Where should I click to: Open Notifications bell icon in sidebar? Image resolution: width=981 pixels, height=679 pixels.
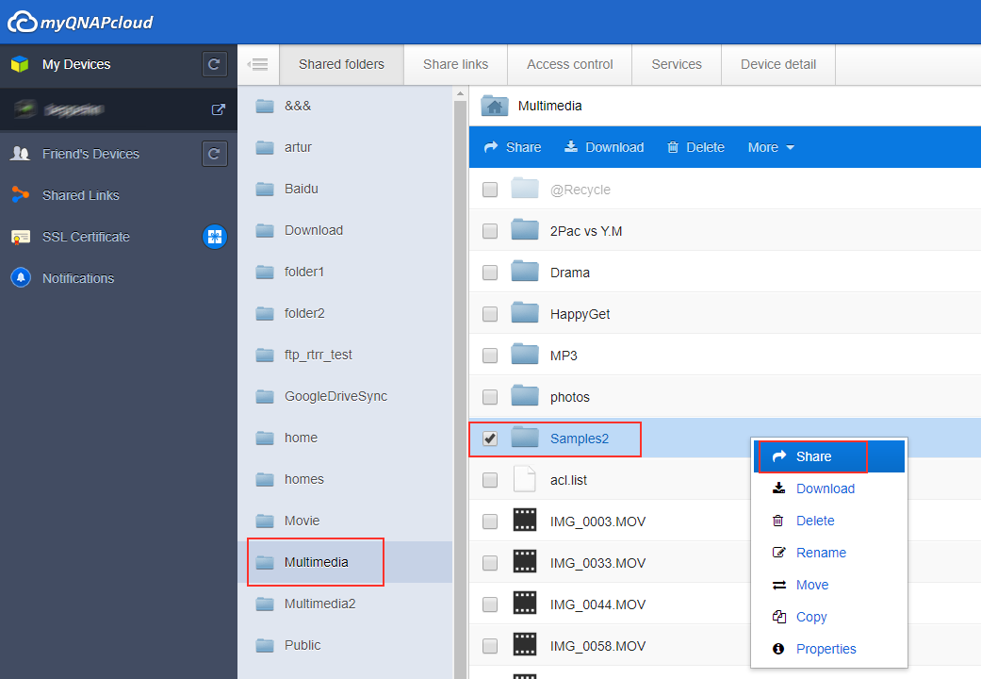pos(21,278)
